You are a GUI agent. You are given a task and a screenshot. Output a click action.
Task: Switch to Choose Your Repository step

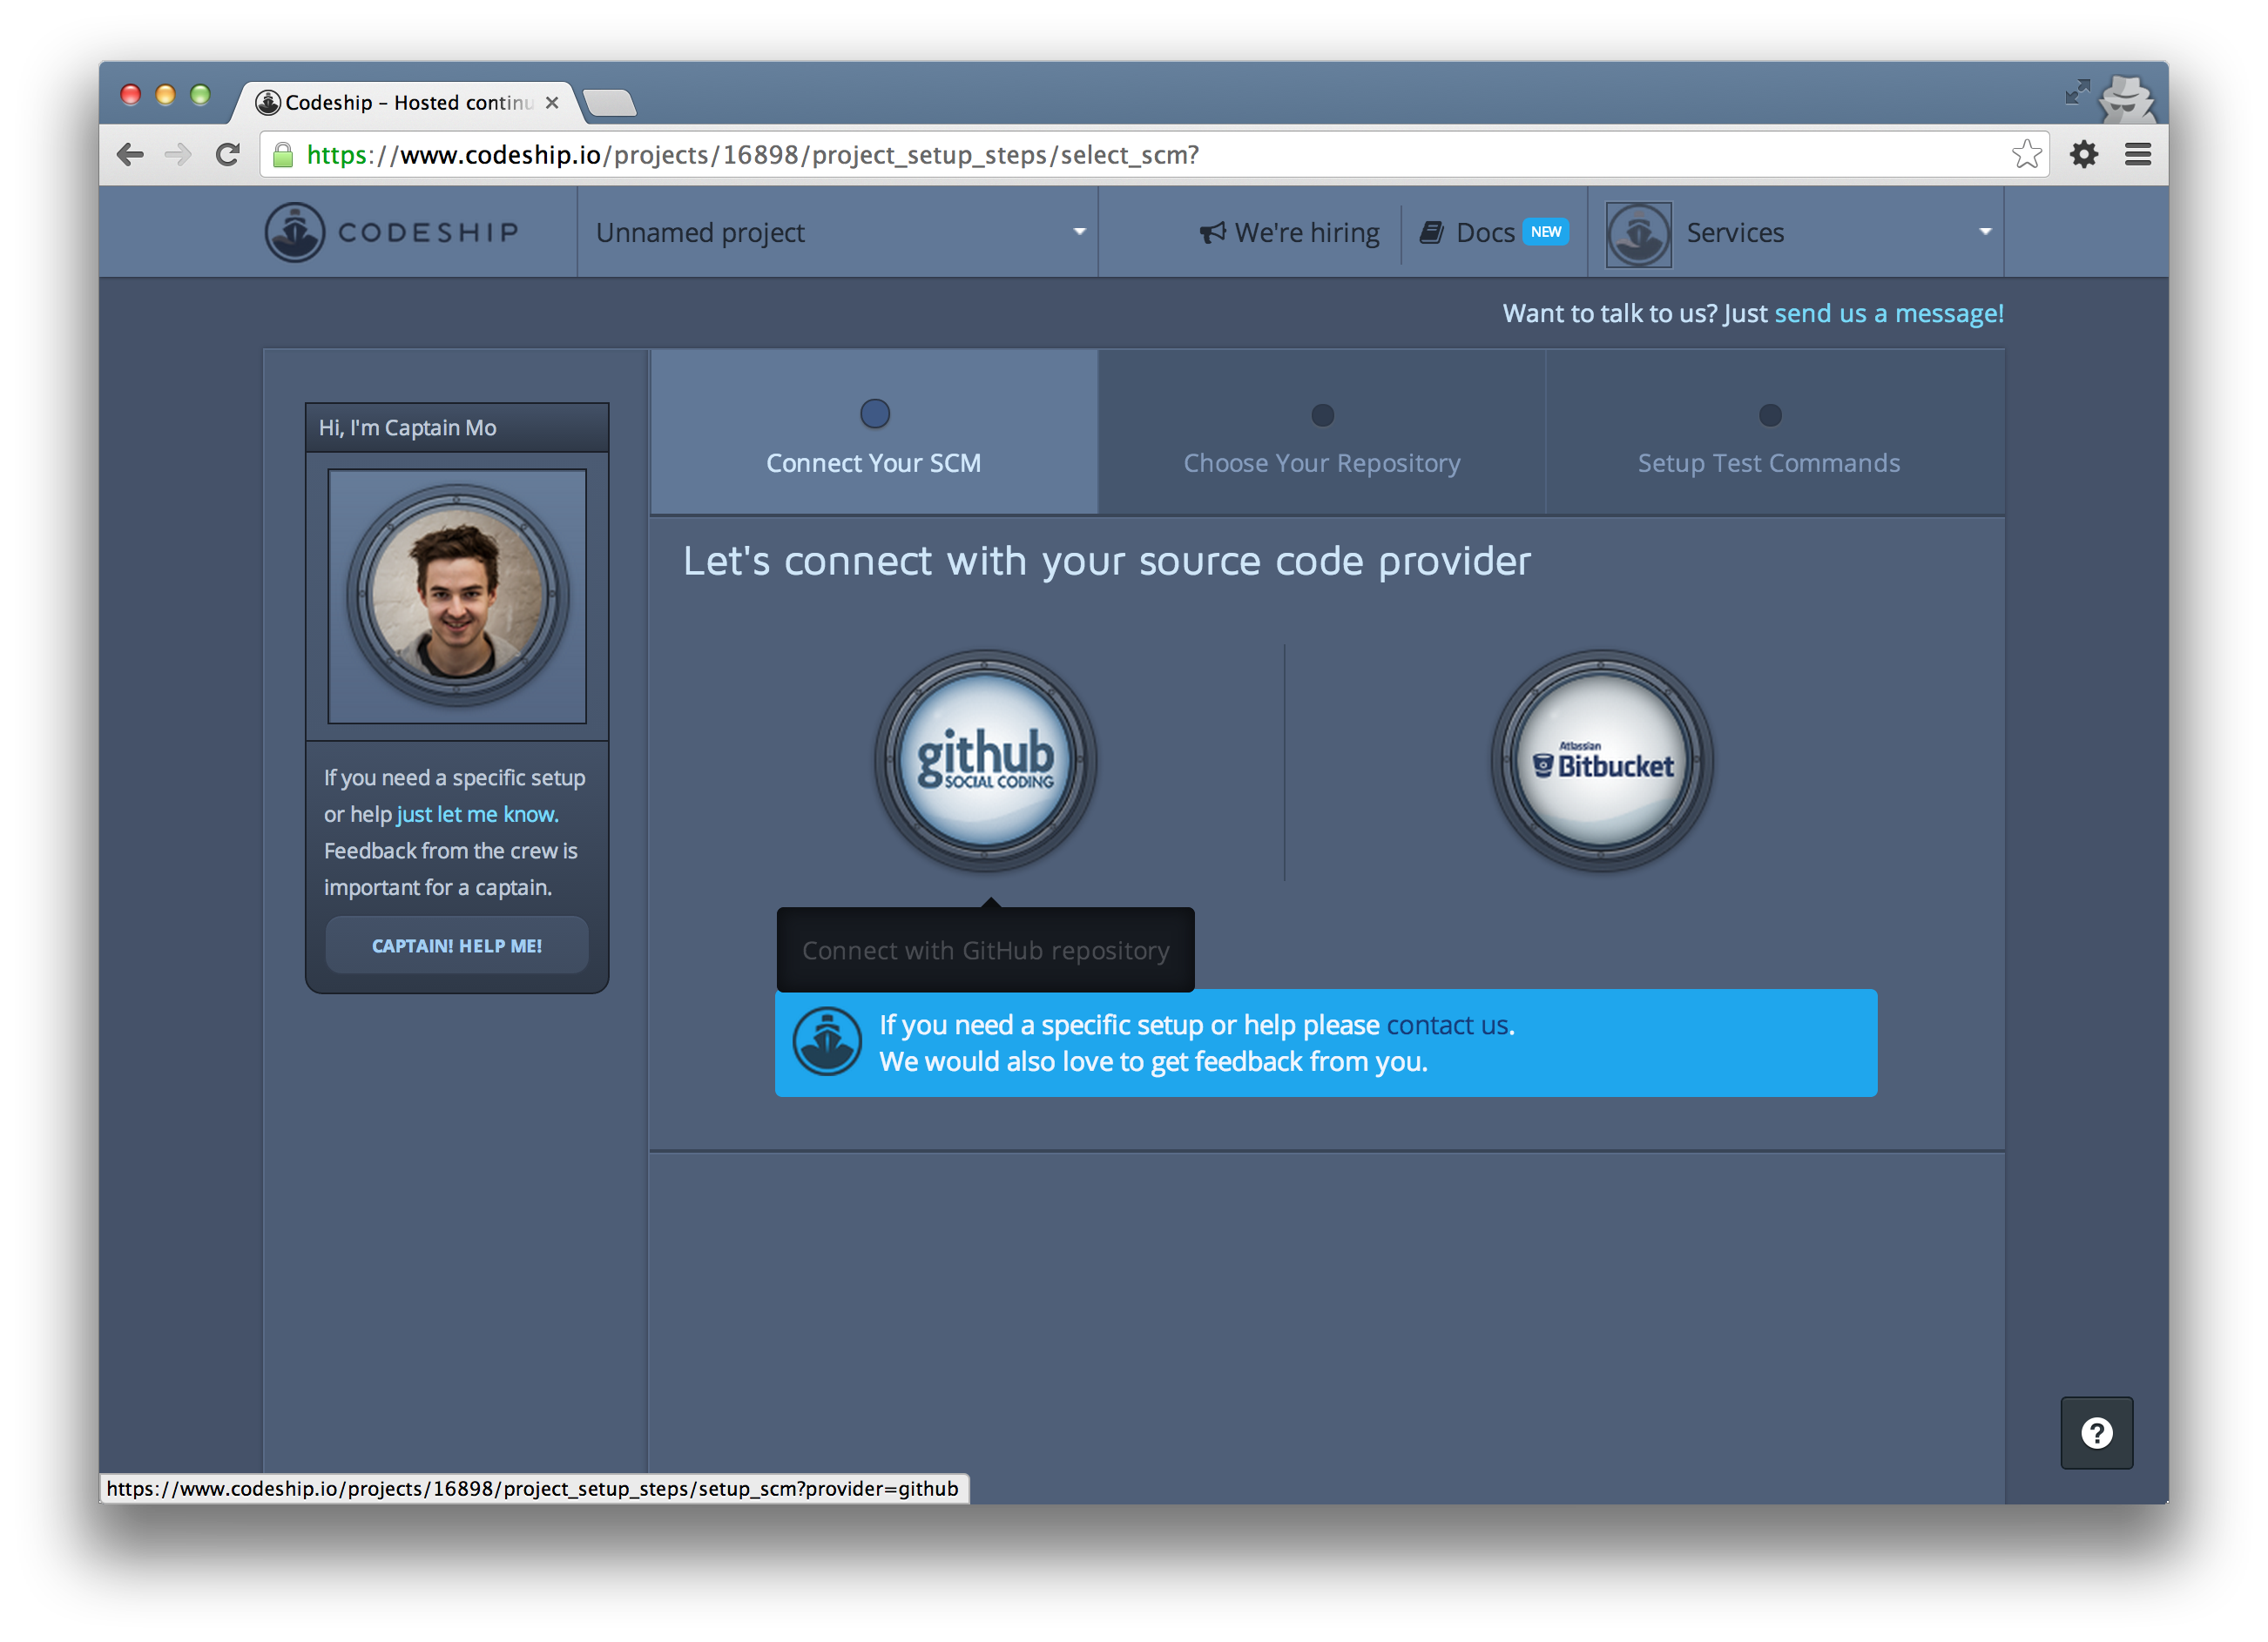[x=1321, y=435]
